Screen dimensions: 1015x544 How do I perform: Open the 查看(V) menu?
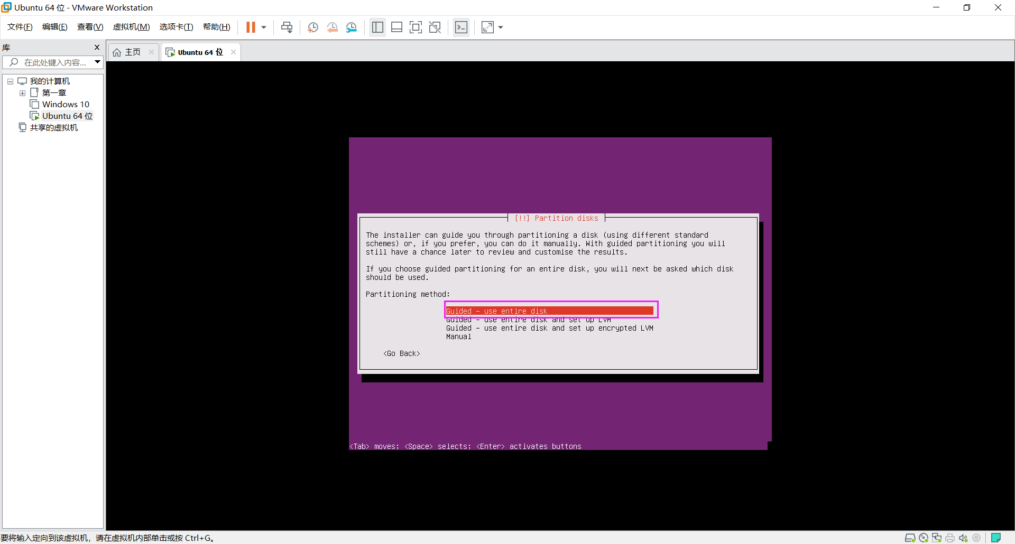point(90,27)
